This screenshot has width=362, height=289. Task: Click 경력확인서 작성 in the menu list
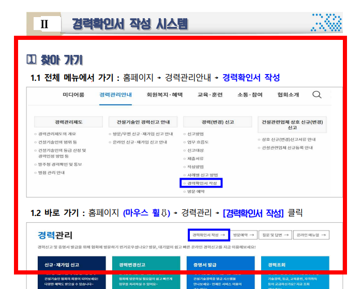[202, 183]
